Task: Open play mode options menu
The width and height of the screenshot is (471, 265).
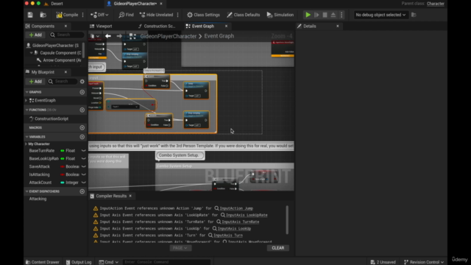Action: pyautogui.click(x=341, y=15)
